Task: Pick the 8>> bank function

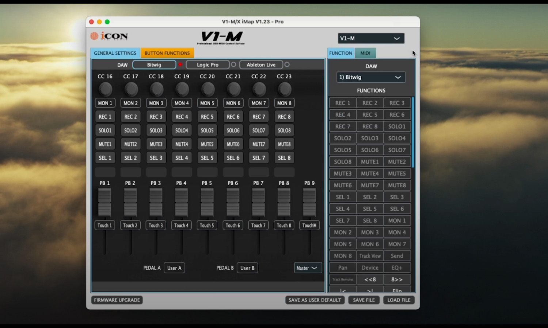Action: point(397,280)
